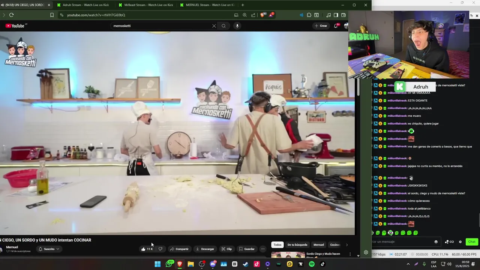Go to YouTube home logo
Viewport: 480px width, 270px height.
point(15,26)
